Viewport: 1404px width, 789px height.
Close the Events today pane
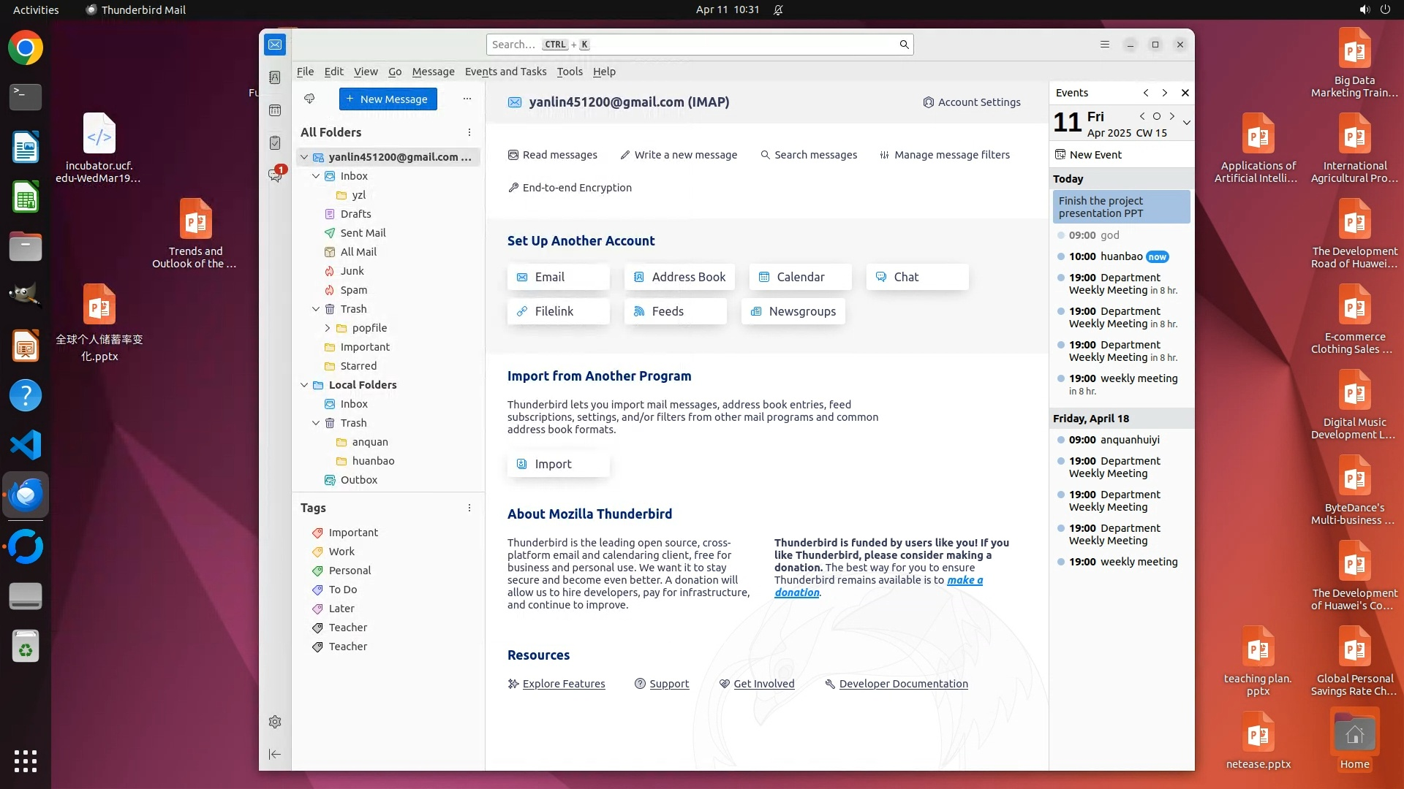tap(1185, 93)
